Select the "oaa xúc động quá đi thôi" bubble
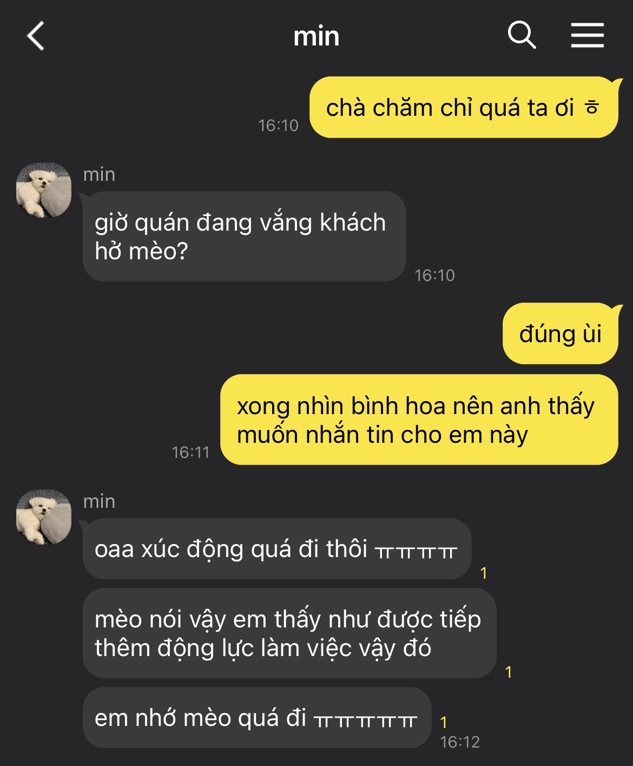Screen dimensions: 633x766 277,548
